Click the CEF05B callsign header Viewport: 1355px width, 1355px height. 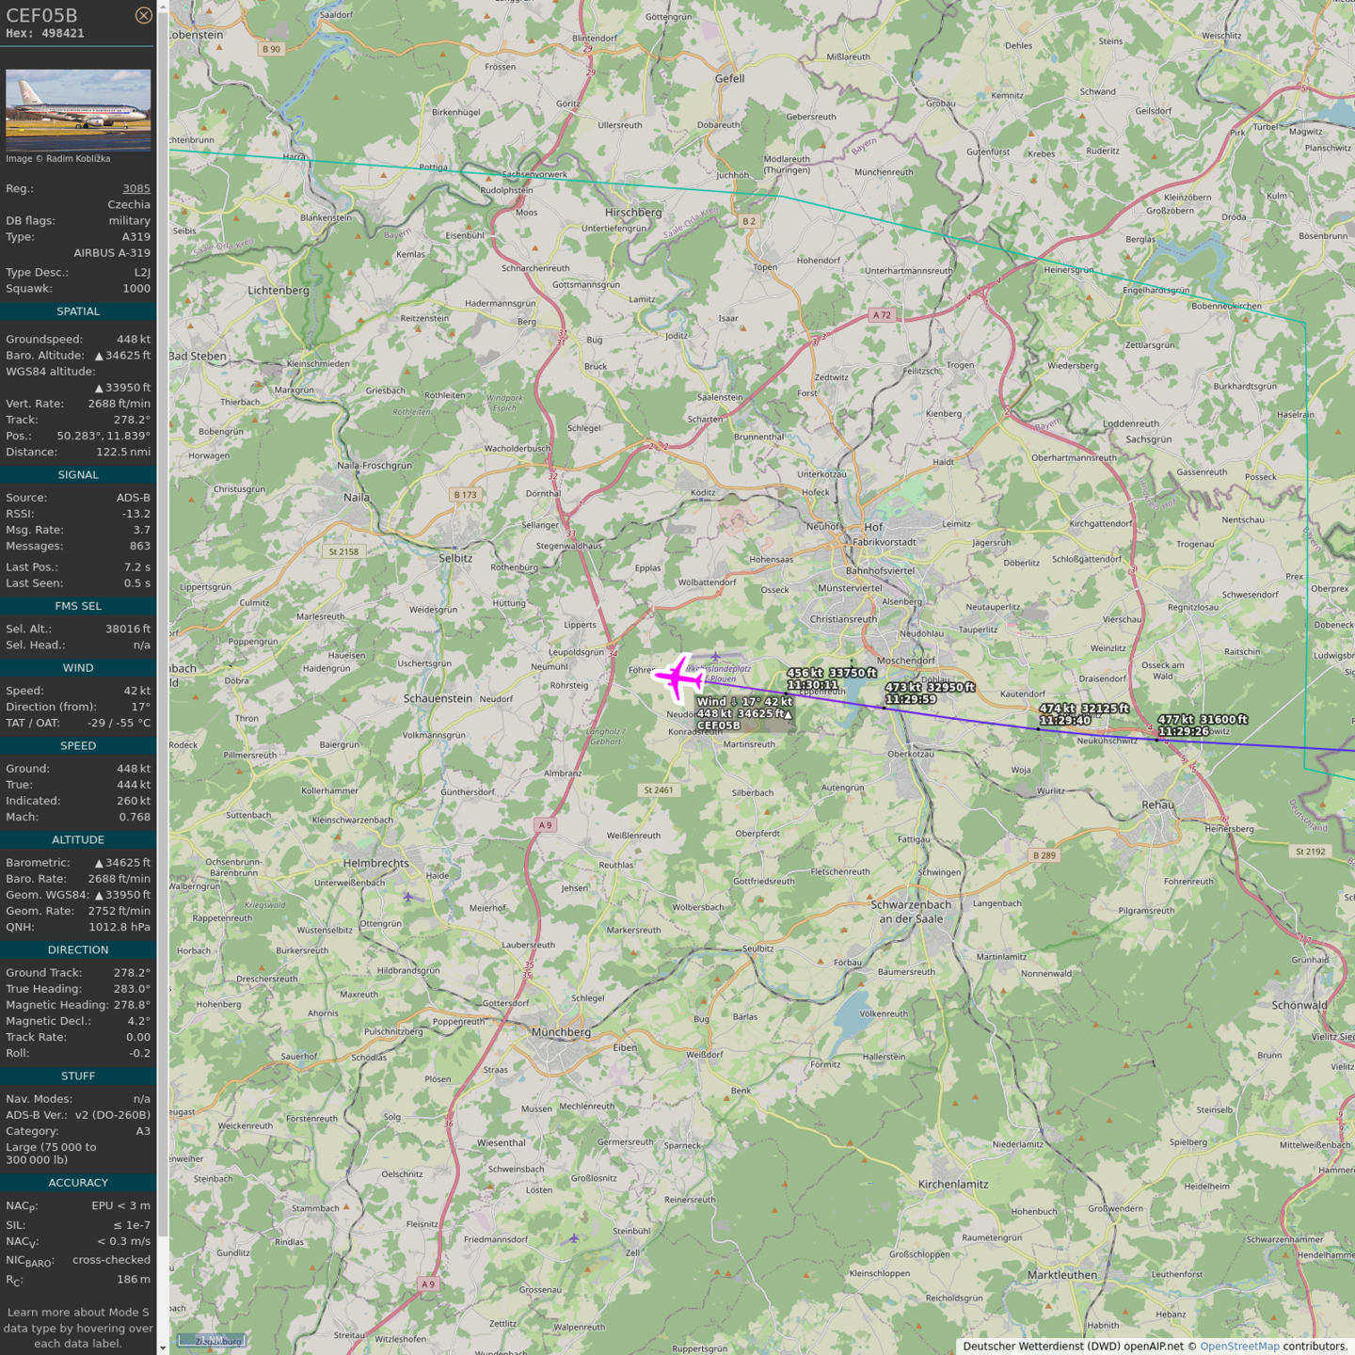(x=42, y=15)
